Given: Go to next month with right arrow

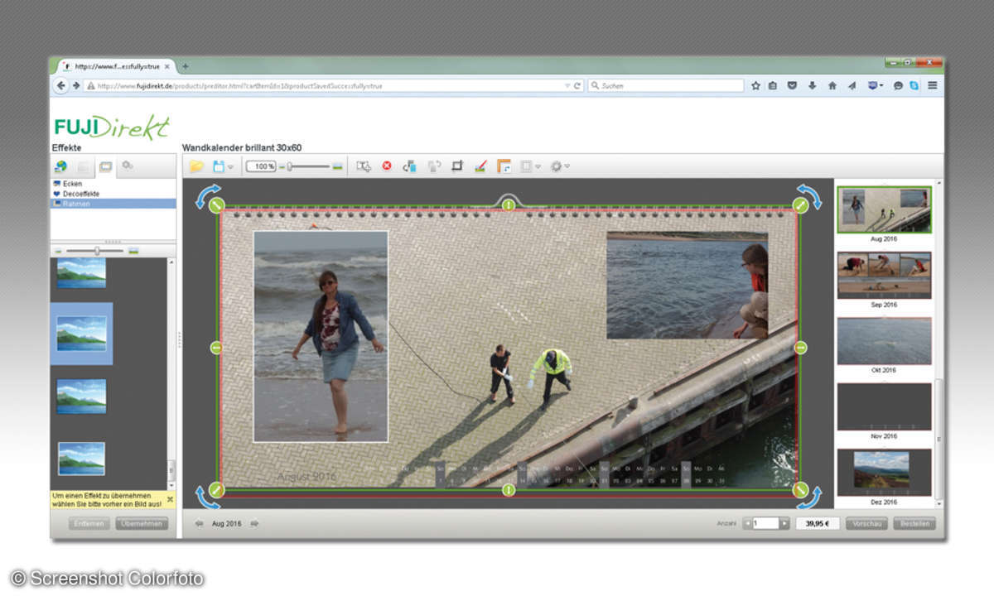Looking at the screenshot, I should click(x=254, y=523).
